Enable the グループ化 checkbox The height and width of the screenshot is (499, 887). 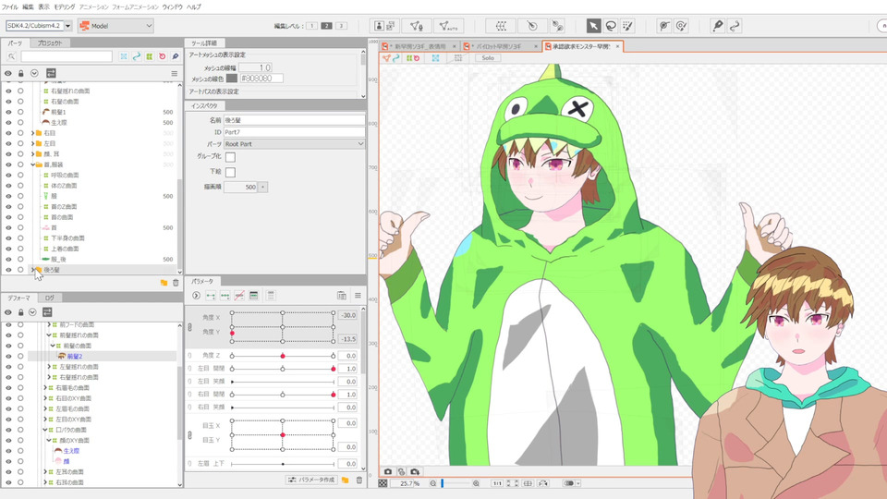coord(230,157)
